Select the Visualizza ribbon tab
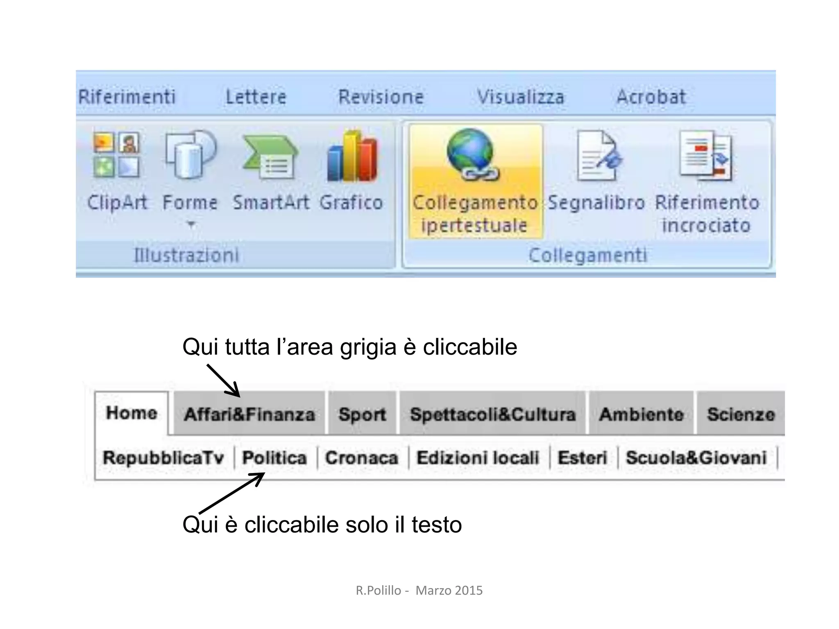Viewport: 839px width, 629px height. [x=521, y=97]
